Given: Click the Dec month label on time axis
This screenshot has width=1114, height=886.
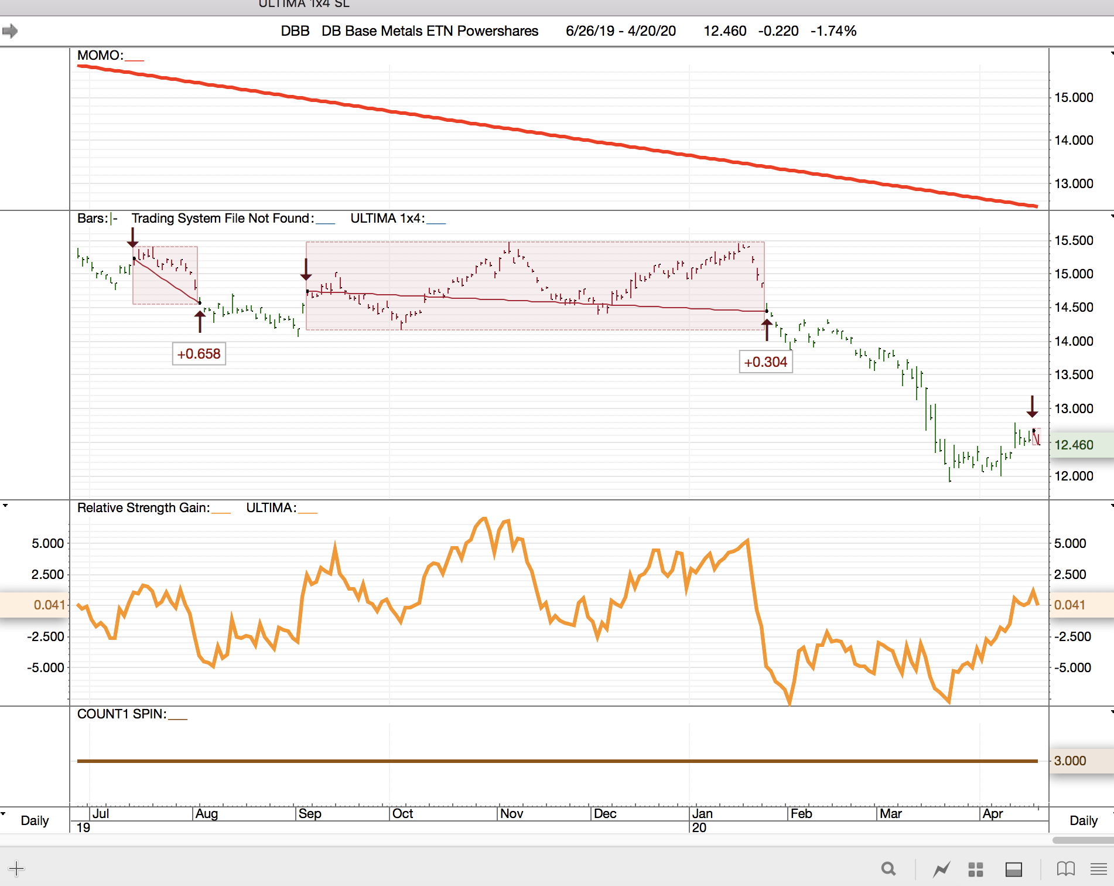Looking at the screenshot, I should pyautogui.click(x=605, y=813).
